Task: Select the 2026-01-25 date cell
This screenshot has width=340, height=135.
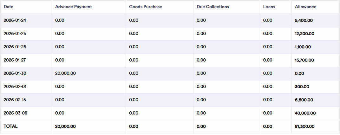Action: coord(15,34)
